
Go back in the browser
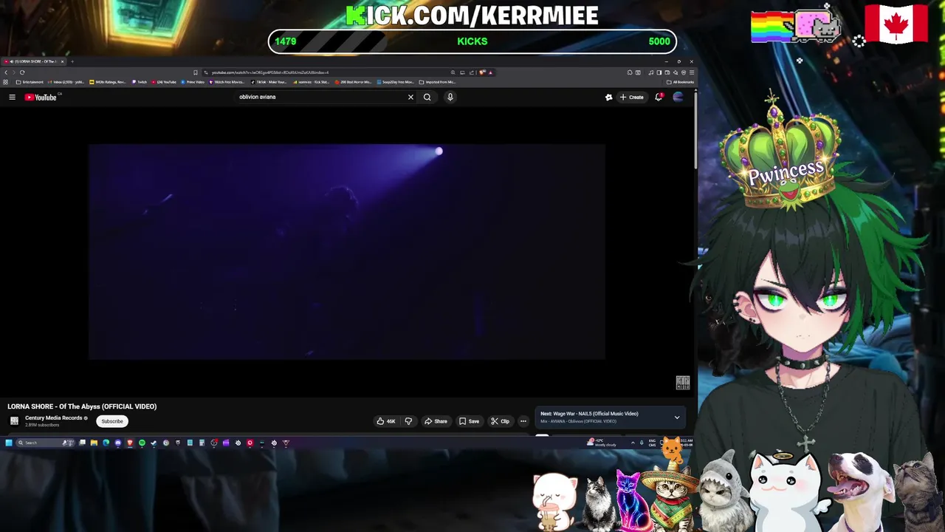coord(6,72)
